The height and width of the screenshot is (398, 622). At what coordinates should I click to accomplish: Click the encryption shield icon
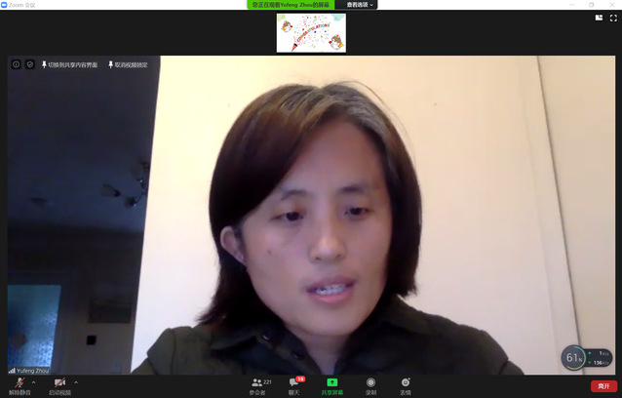tap(29, 64)
